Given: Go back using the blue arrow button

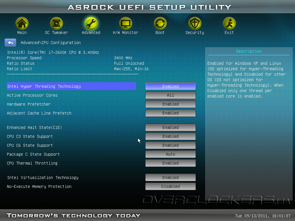Looking at the screenshot, I should coord(10,43).
